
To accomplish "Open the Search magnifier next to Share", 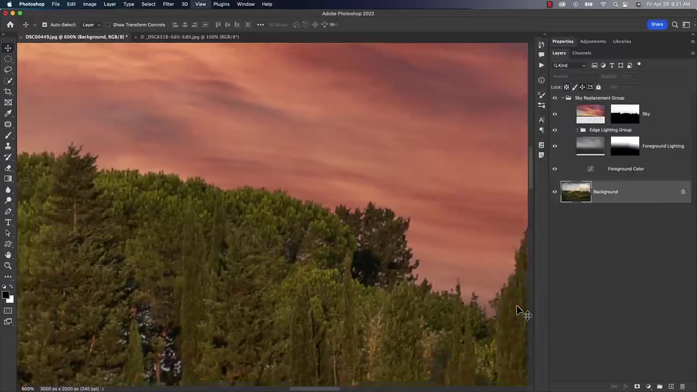I will [x=675, y=25].
